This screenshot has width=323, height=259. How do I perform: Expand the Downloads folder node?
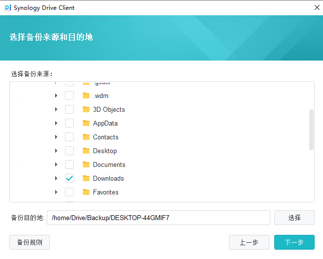pos(56,178)
